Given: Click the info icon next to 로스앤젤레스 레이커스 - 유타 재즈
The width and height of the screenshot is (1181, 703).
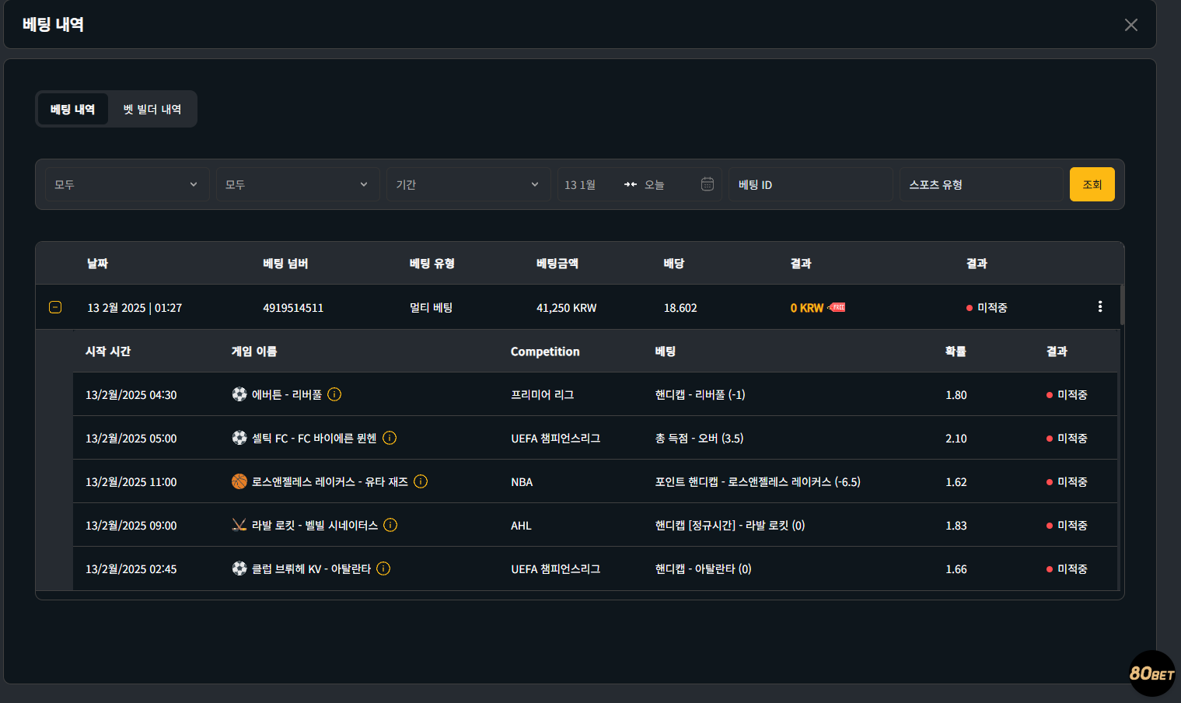Looking at the screenshot, I should pyautogui.click(x=421, y=481).
